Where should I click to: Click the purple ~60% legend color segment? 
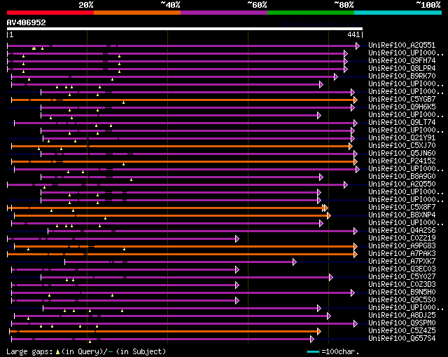point(224,13)
